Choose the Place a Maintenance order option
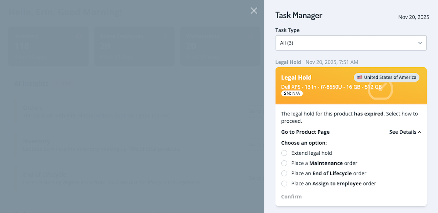 tap(284, 163)
